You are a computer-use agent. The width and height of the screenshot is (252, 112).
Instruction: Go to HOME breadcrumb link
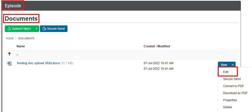click(10, 39)
